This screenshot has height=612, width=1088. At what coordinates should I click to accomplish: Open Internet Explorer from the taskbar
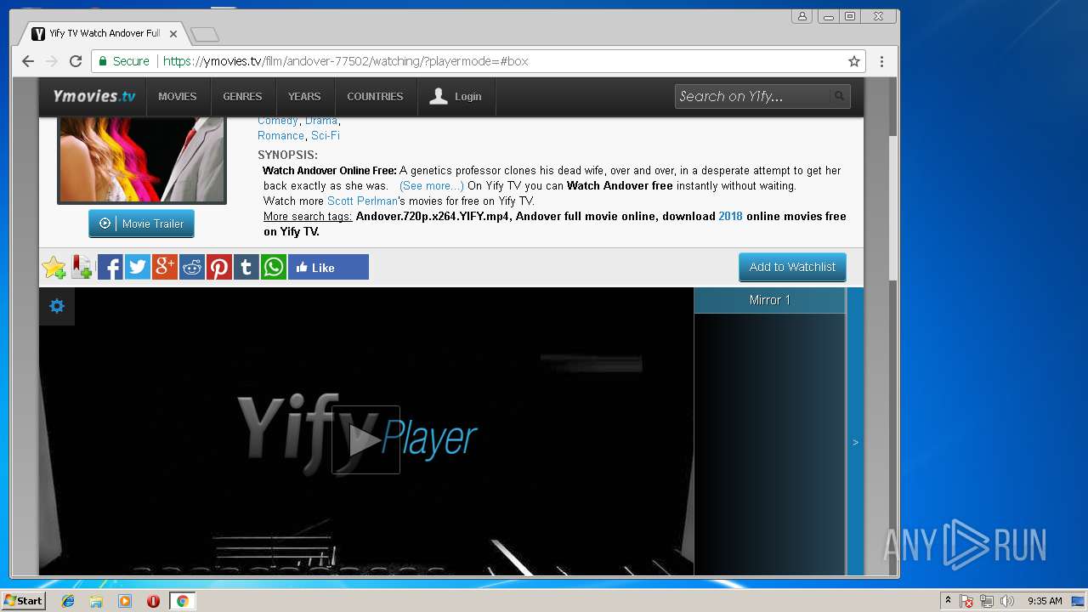(x=68, y=601)
